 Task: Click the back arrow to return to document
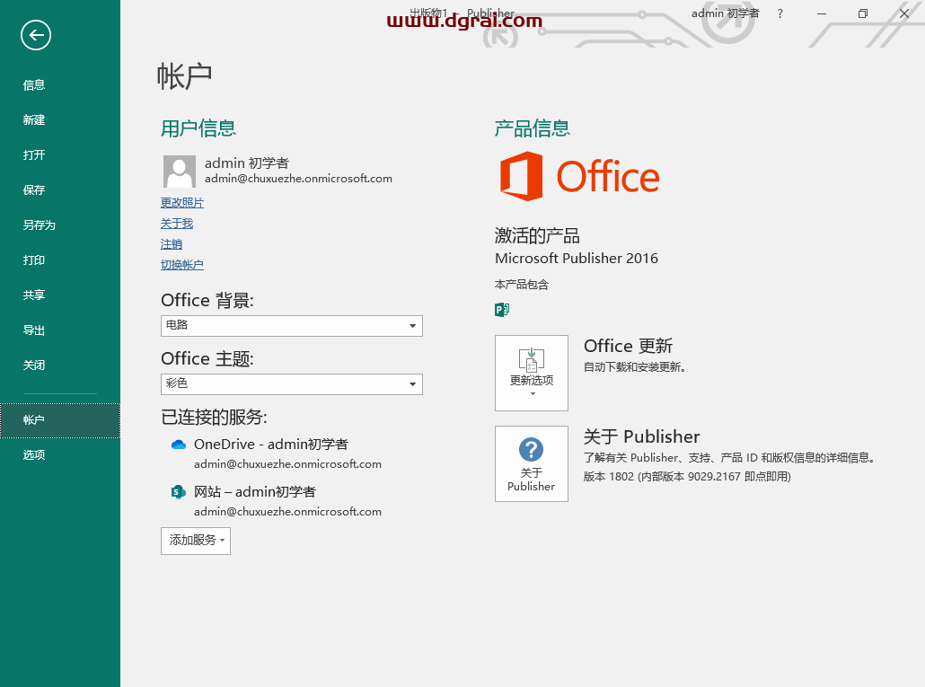(x=36, y=35)
